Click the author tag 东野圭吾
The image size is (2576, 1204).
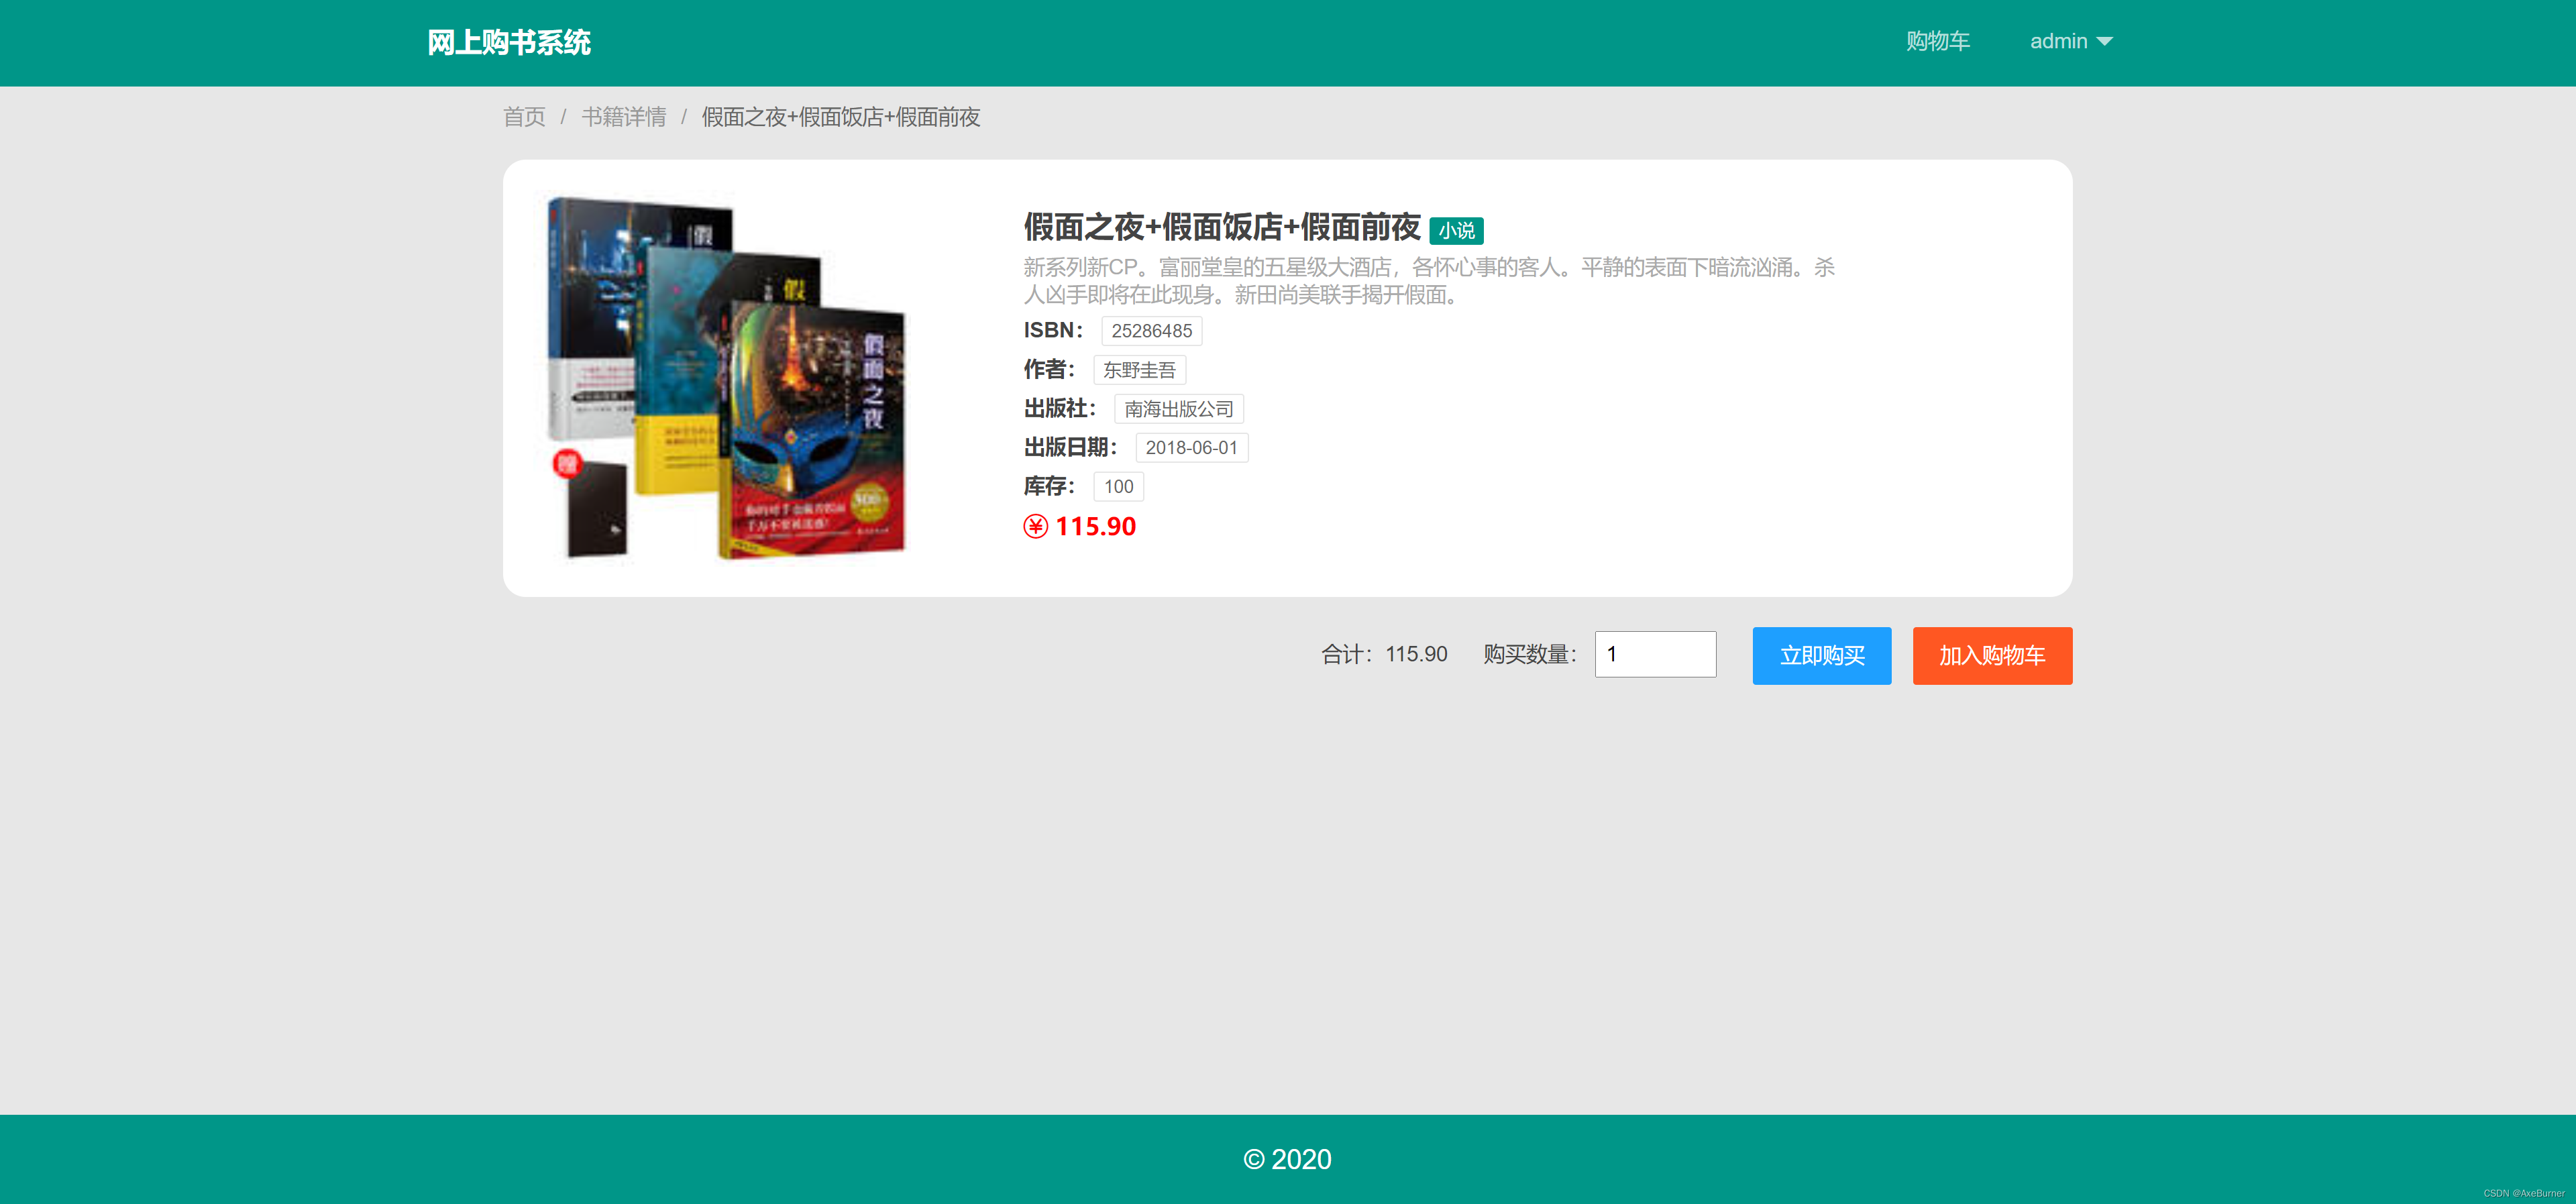1139,370
